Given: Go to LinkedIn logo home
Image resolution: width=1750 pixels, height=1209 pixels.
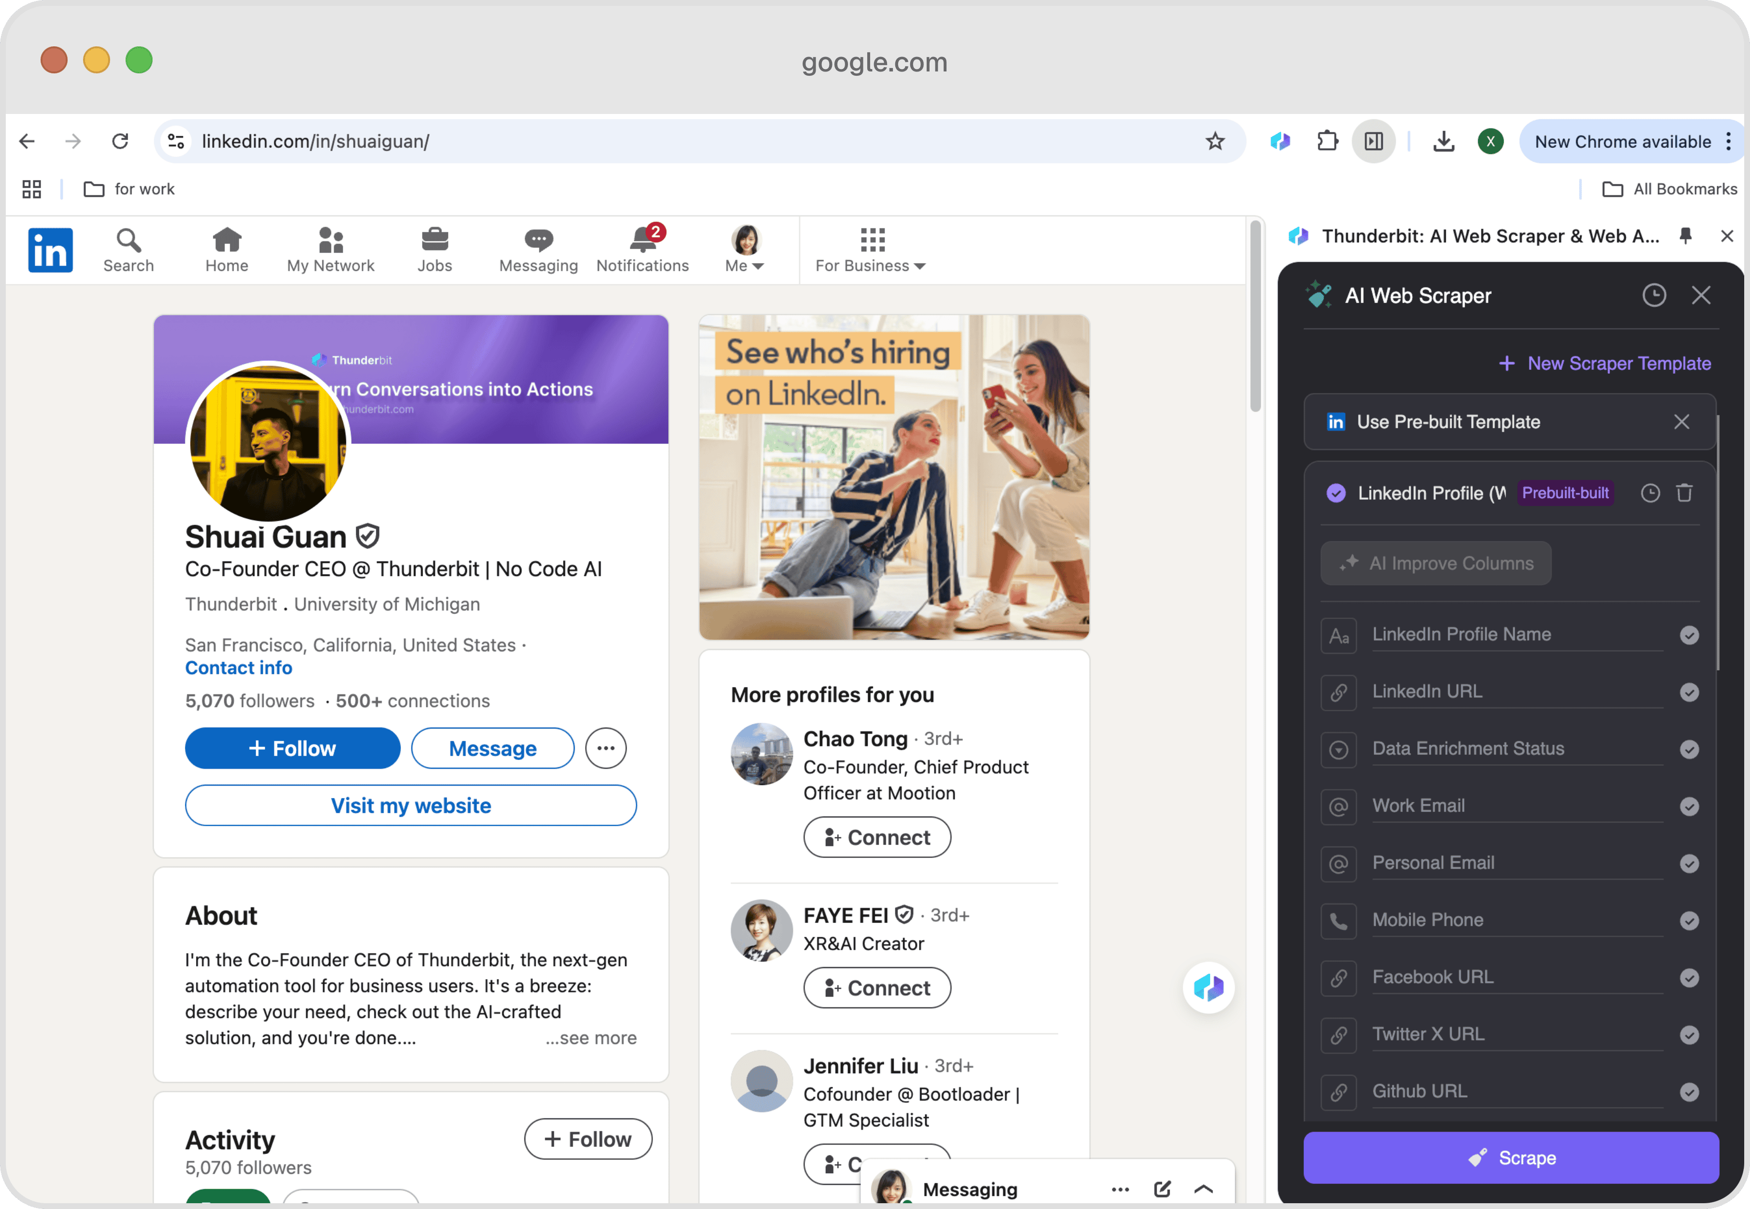Looking at the screenshot, I should point(50,250).
